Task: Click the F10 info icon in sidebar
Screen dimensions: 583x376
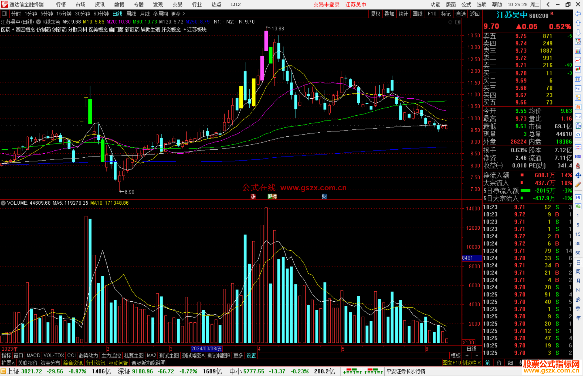Action: point(578,88)
